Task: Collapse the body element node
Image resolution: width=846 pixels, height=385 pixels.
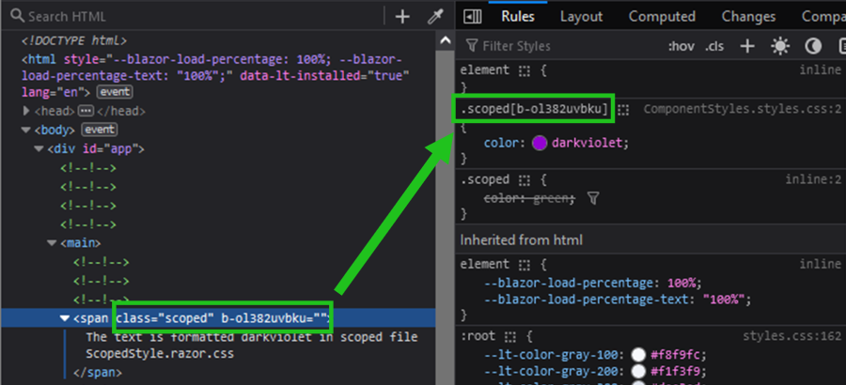Action: pos(26,130)
